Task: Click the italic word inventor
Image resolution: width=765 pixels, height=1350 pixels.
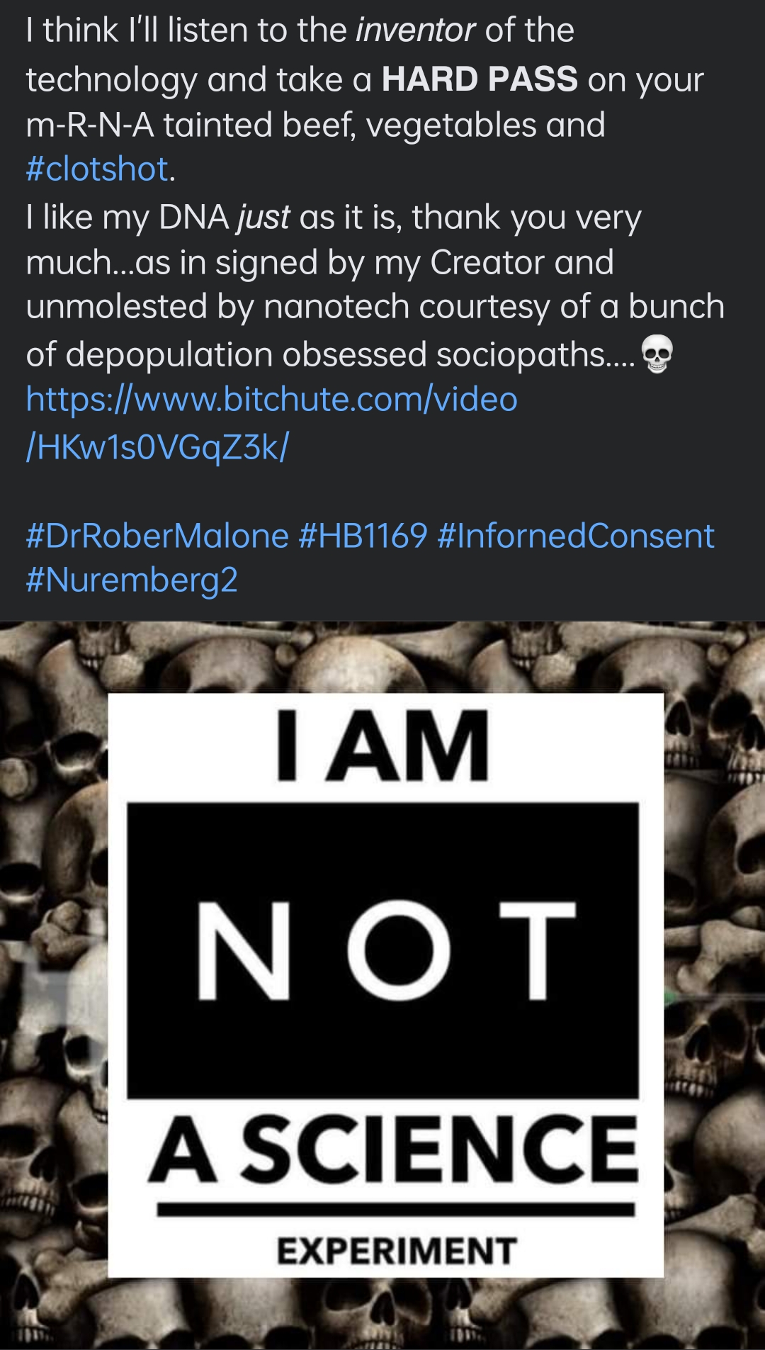Action: (415, 30)
